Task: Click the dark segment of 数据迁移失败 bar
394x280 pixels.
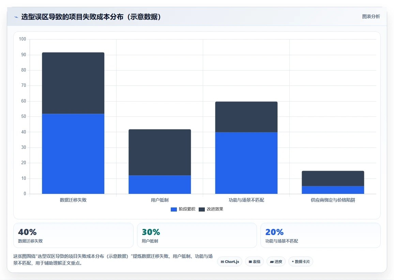Action: (x=73, y=83)
